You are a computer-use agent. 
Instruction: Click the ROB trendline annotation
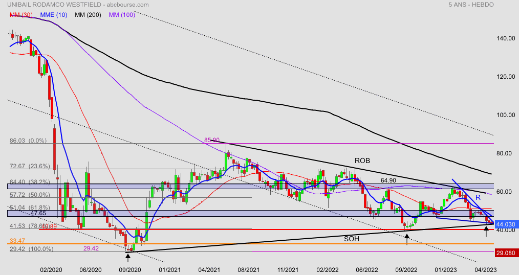pos(362,161)
